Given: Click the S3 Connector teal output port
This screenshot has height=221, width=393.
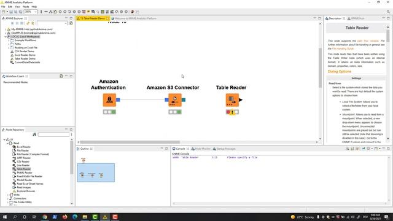Looking at the screenshot, I should [x=184, y=100].
